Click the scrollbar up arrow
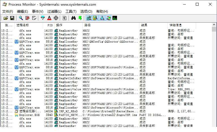The image size is (217, 132). coord(214,25)
